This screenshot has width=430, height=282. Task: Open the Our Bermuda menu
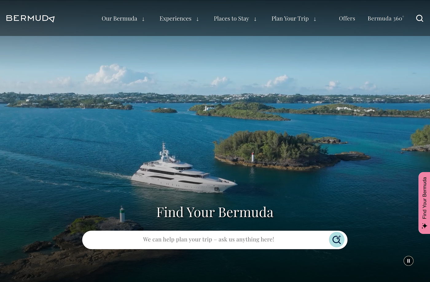[x=119, y=19]
